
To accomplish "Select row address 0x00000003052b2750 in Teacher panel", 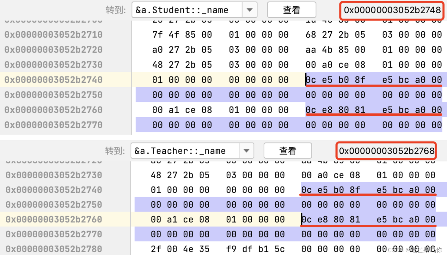I will (x=54, y=205).
